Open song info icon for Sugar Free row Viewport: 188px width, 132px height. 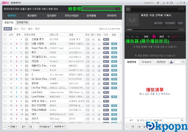click(x=27, y=48)
